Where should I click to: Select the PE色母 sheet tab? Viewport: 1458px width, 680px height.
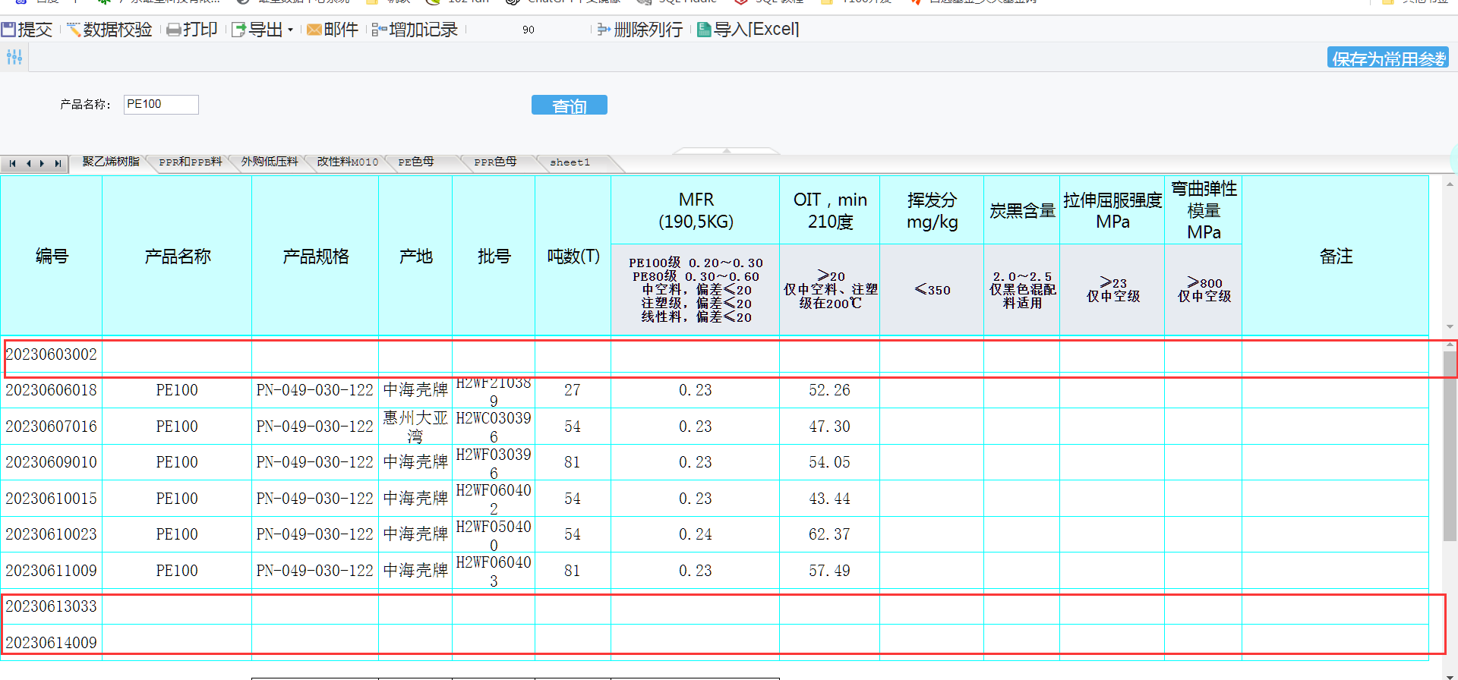[416, 162]
